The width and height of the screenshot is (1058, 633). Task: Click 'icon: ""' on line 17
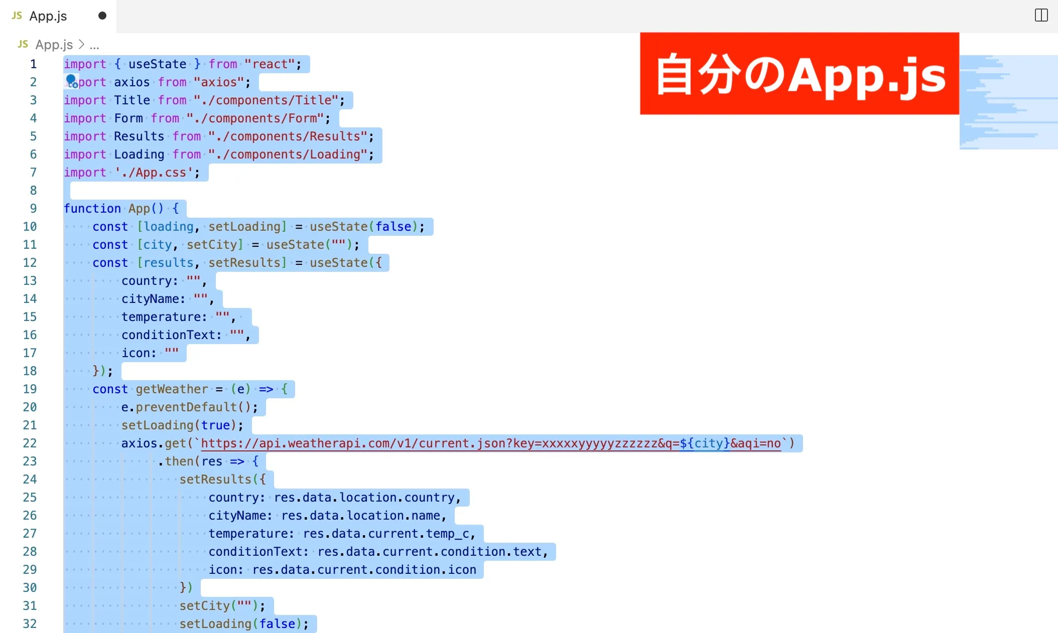click(x=150, y=353)
